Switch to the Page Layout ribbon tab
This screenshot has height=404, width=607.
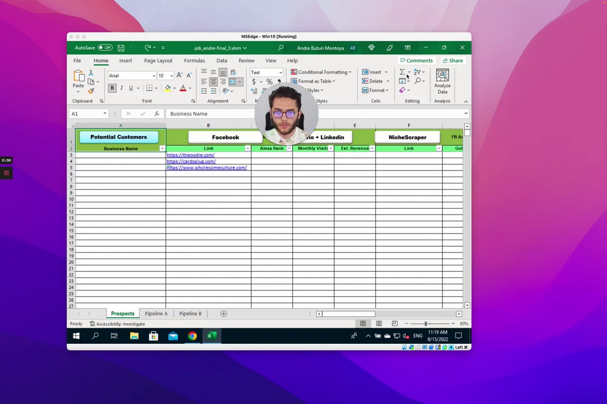[x=158, y=61]
